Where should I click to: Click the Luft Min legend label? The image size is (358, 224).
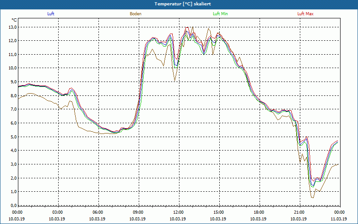(x=220, y=14)
